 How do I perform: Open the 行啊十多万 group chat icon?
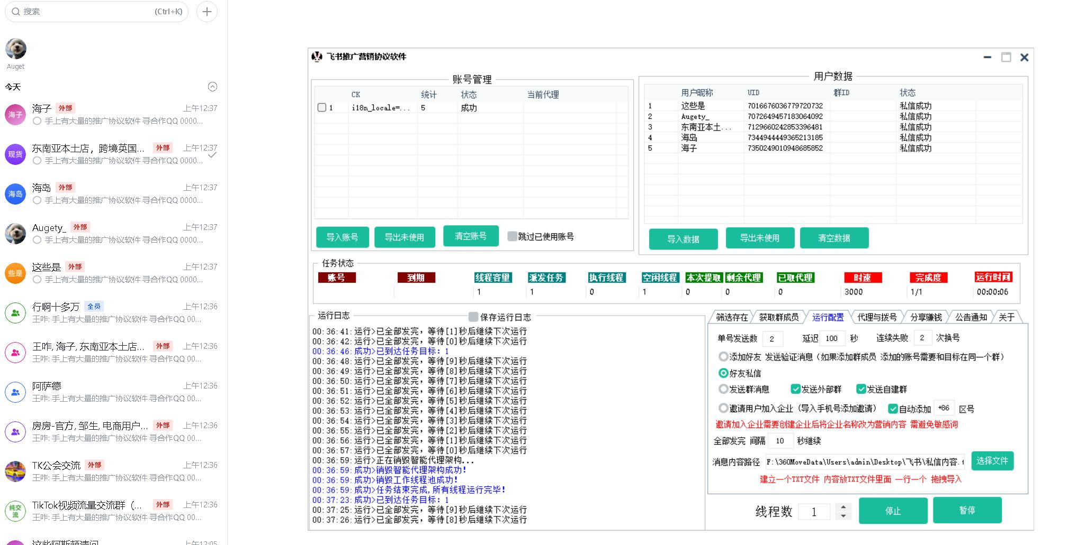(15, 313)
